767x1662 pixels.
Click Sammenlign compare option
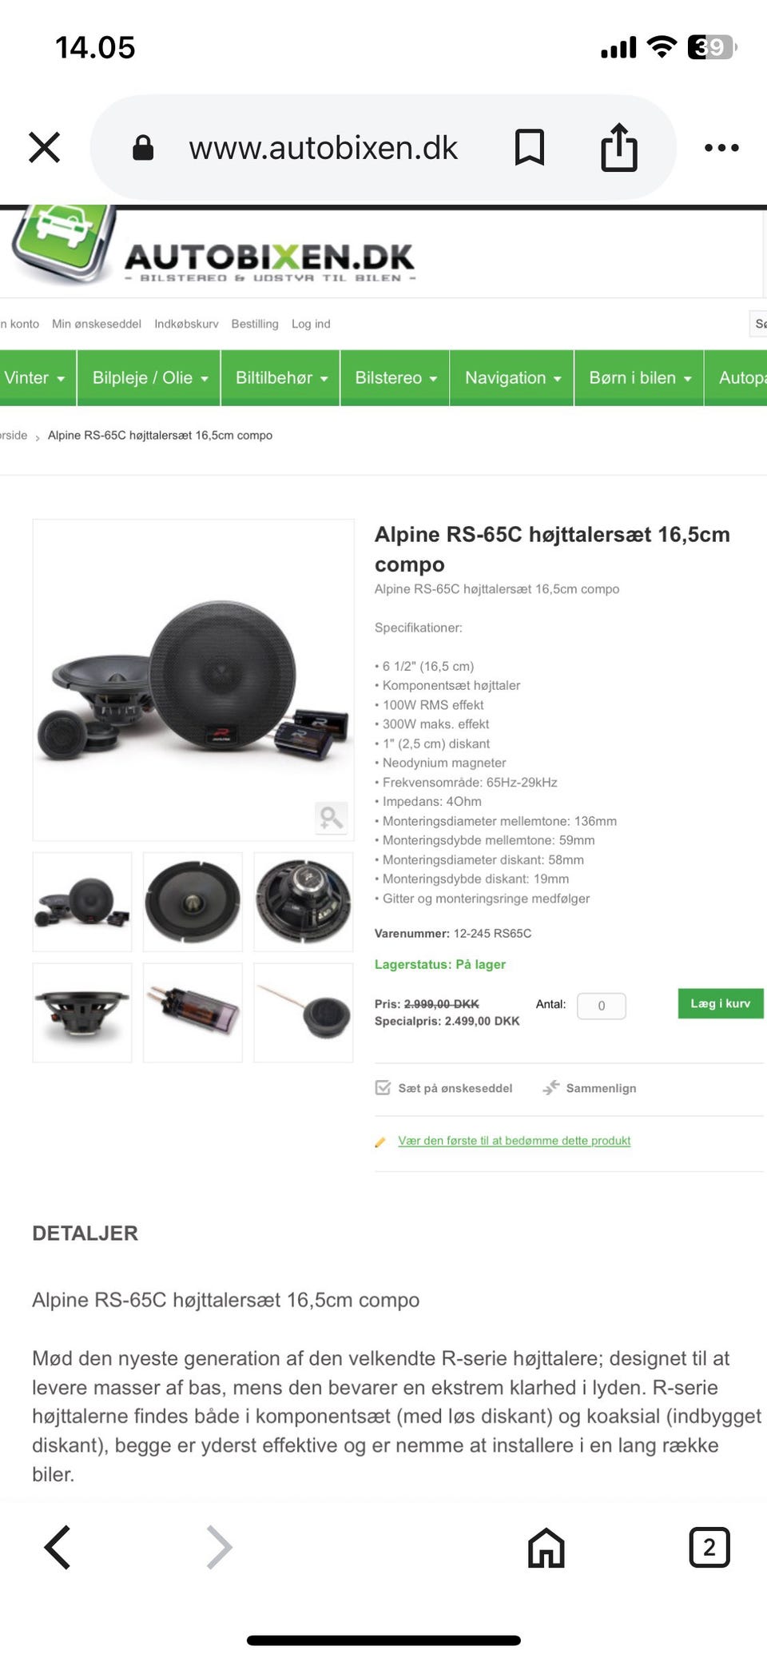point(590,1088)
